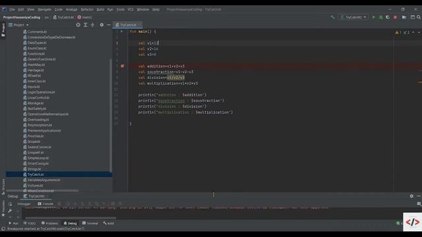
Task: Place cursor on the division code line
Action: (162, 78)
